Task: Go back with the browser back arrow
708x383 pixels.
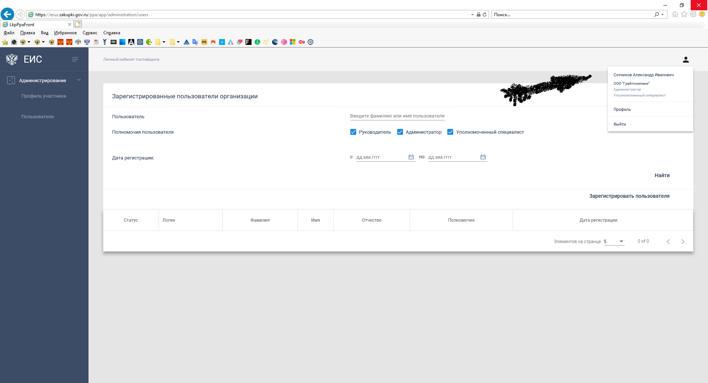Action: point(7,14)
